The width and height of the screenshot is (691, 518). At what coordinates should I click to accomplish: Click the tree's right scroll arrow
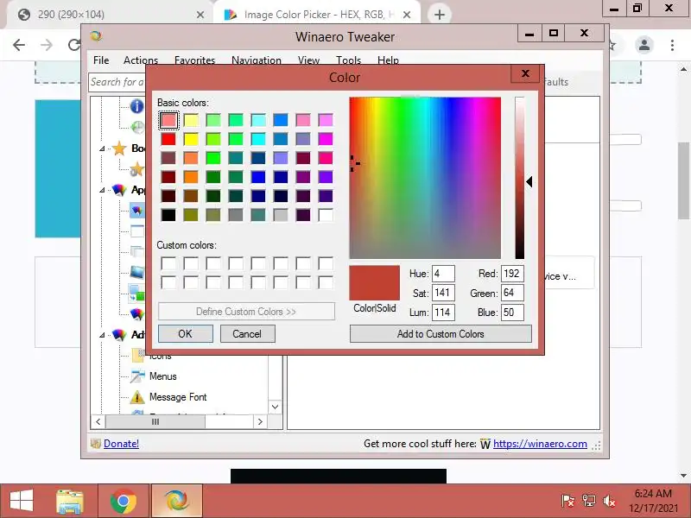point(260,422)
